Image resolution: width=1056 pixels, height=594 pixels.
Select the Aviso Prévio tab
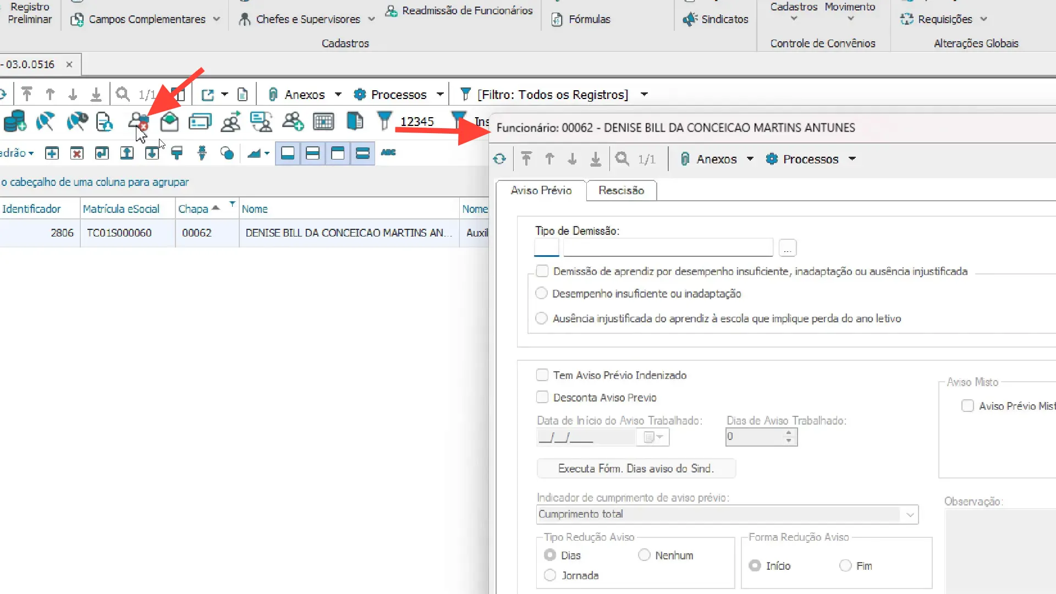coord(541,190)
